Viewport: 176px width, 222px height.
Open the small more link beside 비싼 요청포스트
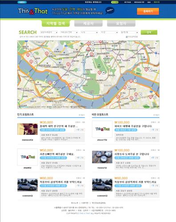tap(156, 115)
